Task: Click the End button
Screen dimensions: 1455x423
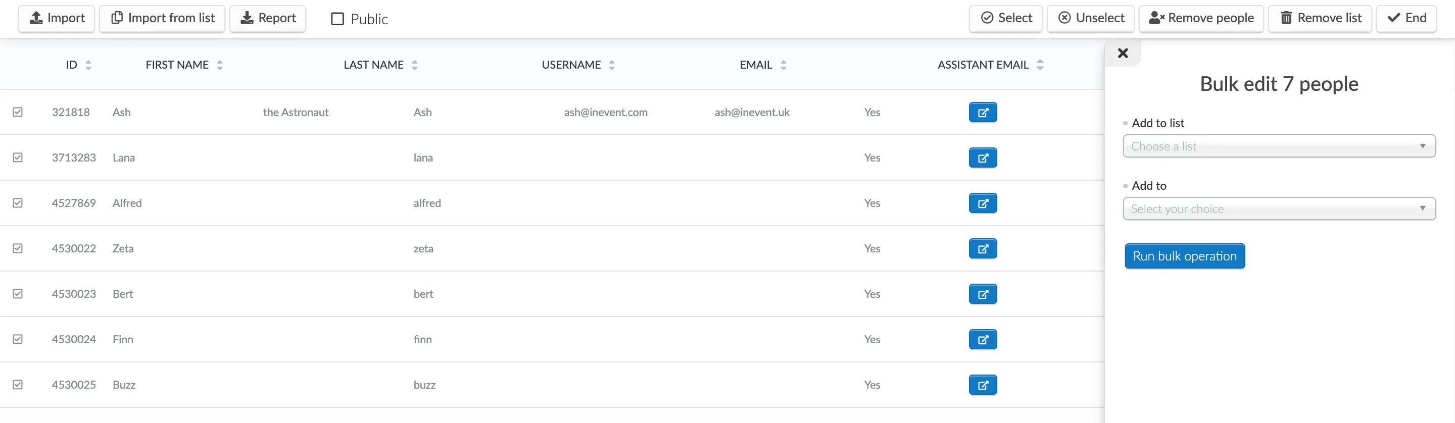Action: point(1406,19)
